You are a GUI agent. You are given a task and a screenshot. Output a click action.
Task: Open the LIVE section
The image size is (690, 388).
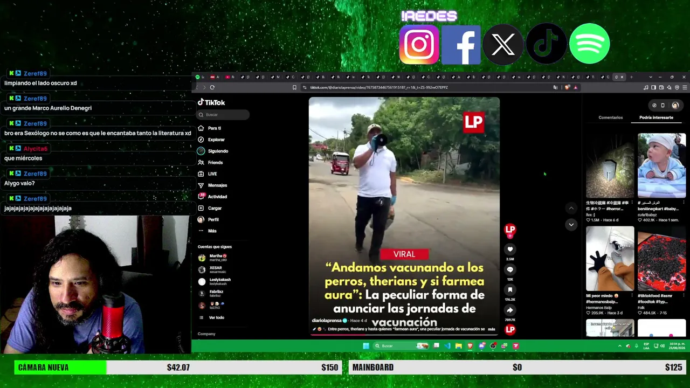pos(208,174)
